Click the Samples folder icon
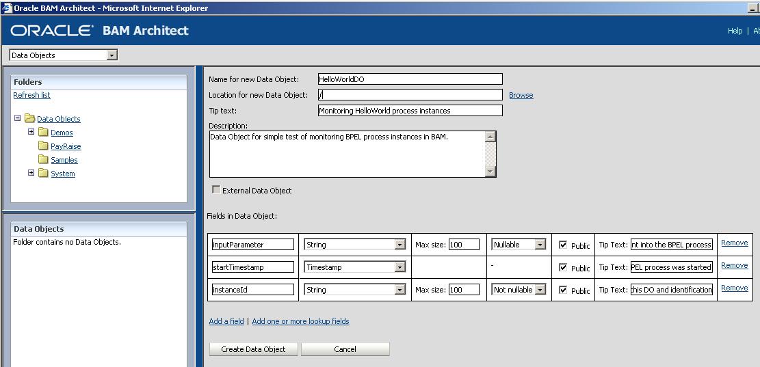 (x=43, y=160)
